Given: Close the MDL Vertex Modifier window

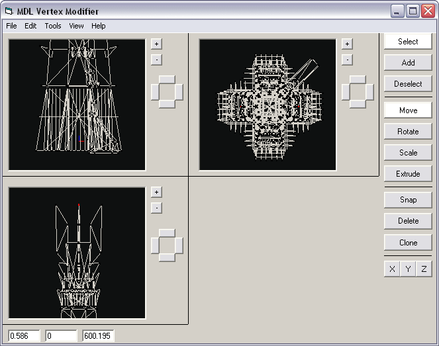Looking at the screenshot, I should [428, 11].
